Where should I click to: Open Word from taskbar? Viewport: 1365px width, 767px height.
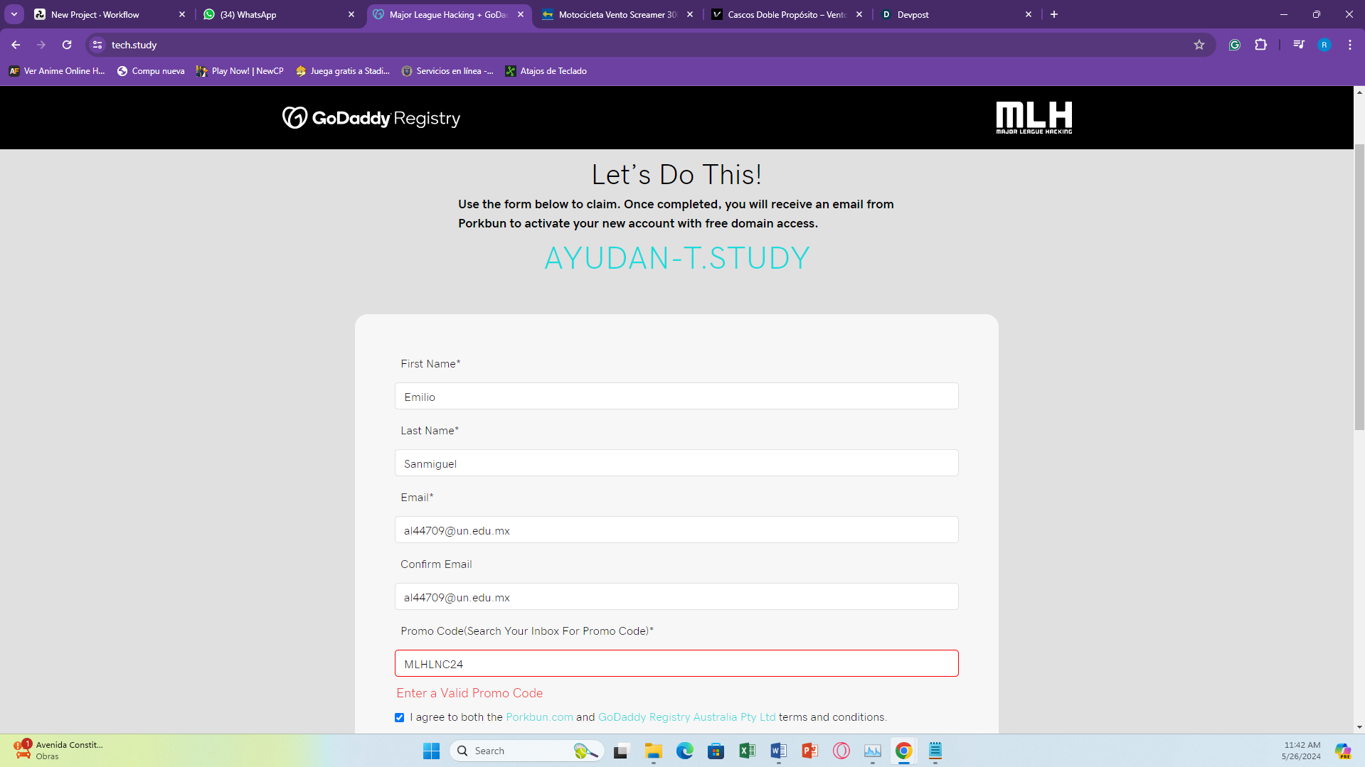click(x=779, y=751)
